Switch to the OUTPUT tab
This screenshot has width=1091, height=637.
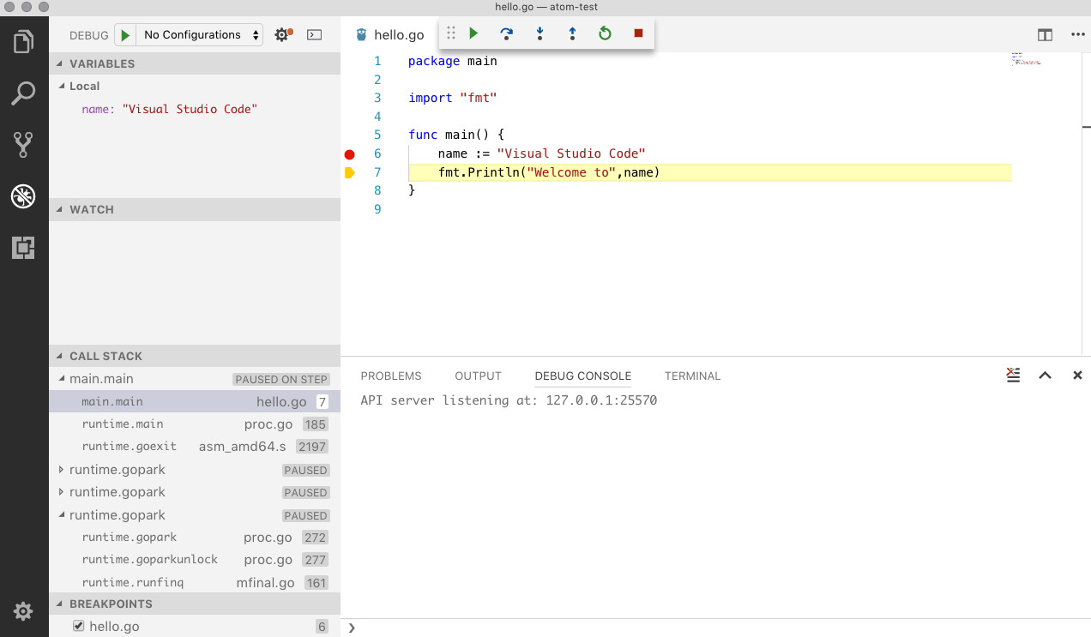pos(478,376)
